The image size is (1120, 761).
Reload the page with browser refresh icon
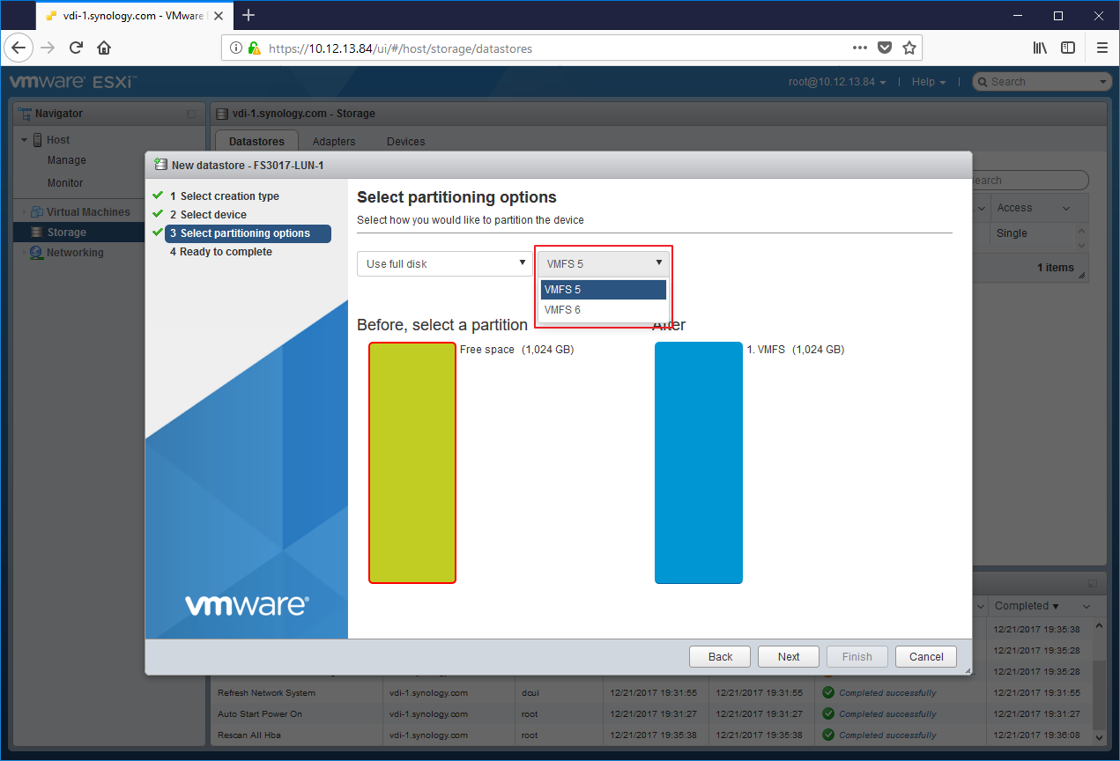[x=76, y=48]
